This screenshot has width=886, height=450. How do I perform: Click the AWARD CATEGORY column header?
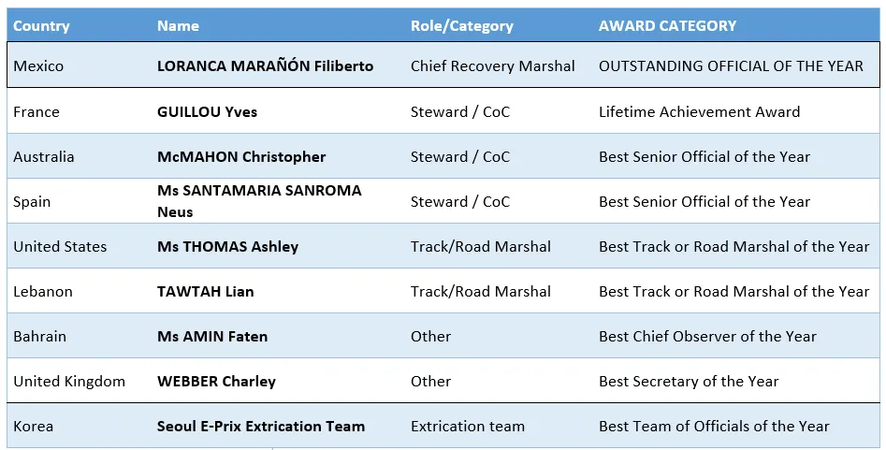coord(667,26)
